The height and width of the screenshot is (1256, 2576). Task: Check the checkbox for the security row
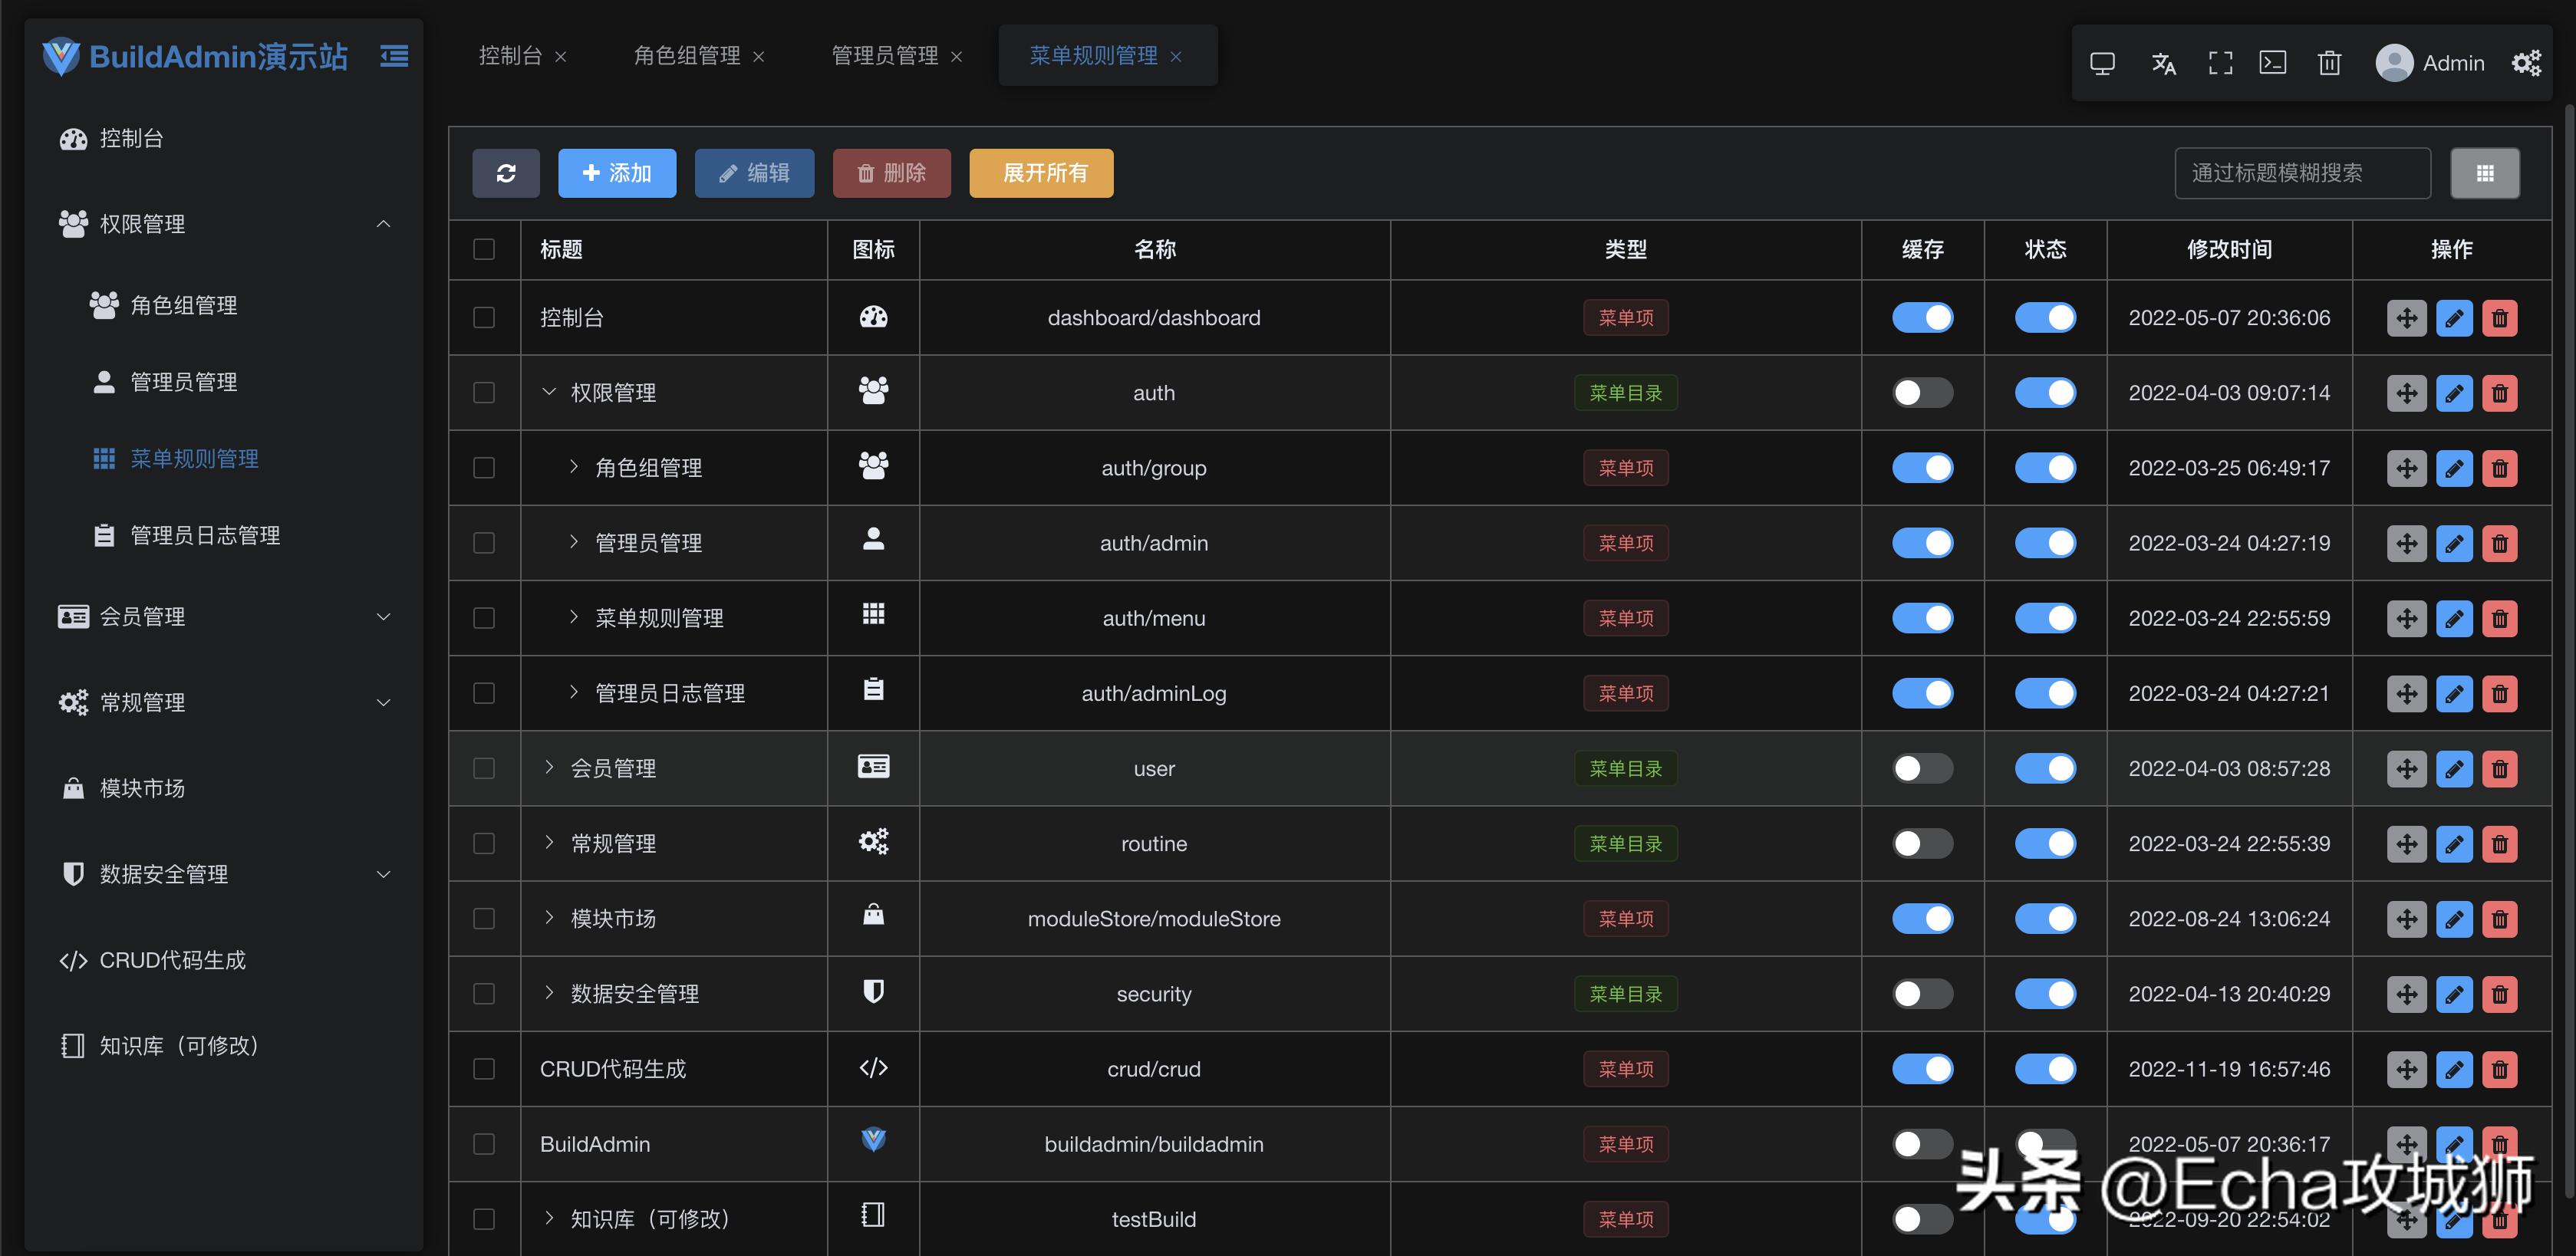coord(484,993)
